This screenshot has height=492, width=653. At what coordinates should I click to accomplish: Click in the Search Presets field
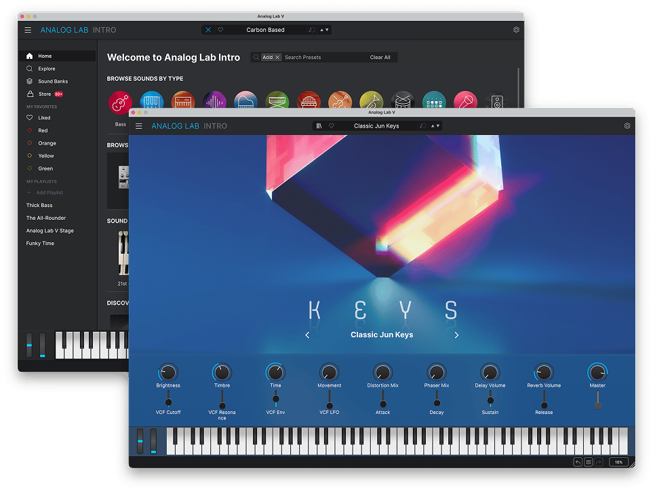(x=322, y=58)
